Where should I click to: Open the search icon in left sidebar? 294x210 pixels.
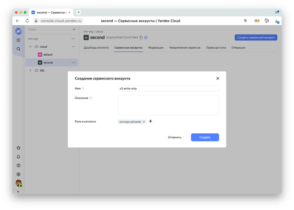(x=18, y=49)
